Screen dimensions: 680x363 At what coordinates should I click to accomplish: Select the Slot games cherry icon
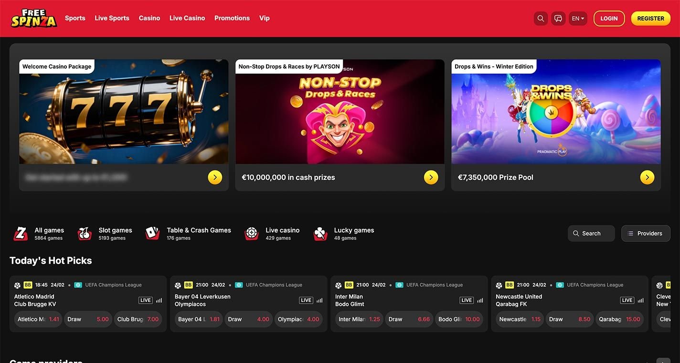tap(85, 234)
